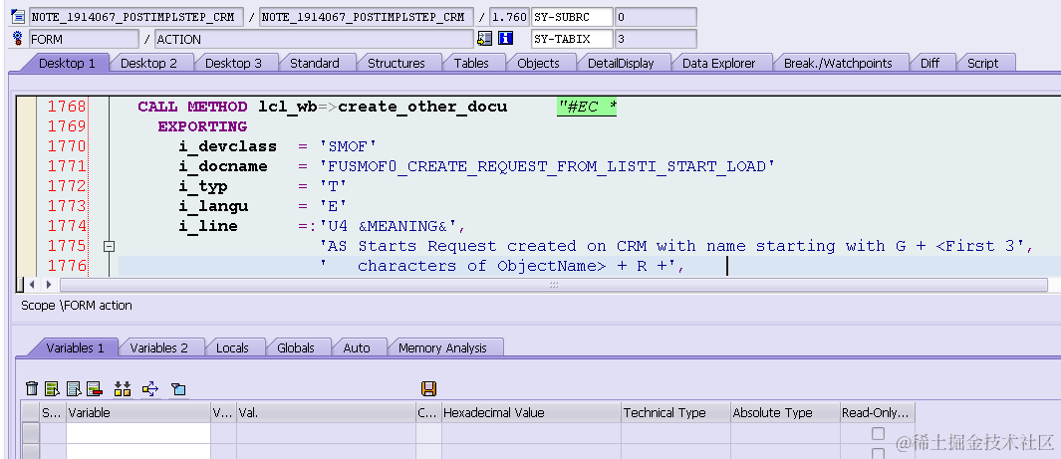Click the FUSMOF0_CREATE_REQUEST_FROM_LISTI_START_LOAD string

(547, 166)
